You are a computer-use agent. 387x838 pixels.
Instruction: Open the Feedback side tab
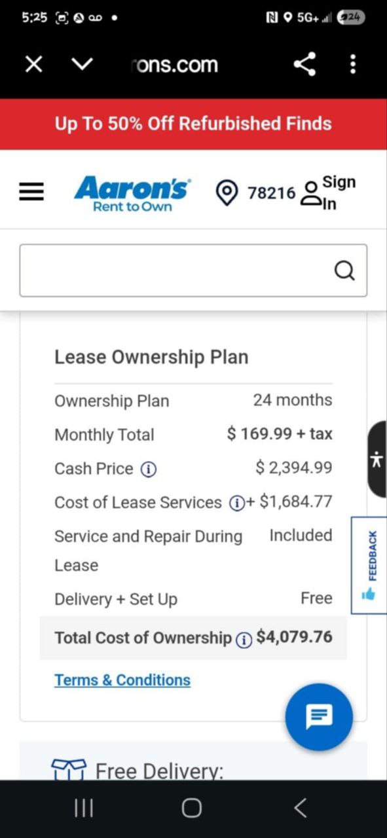pyautogui.click(x=369, y=565)
